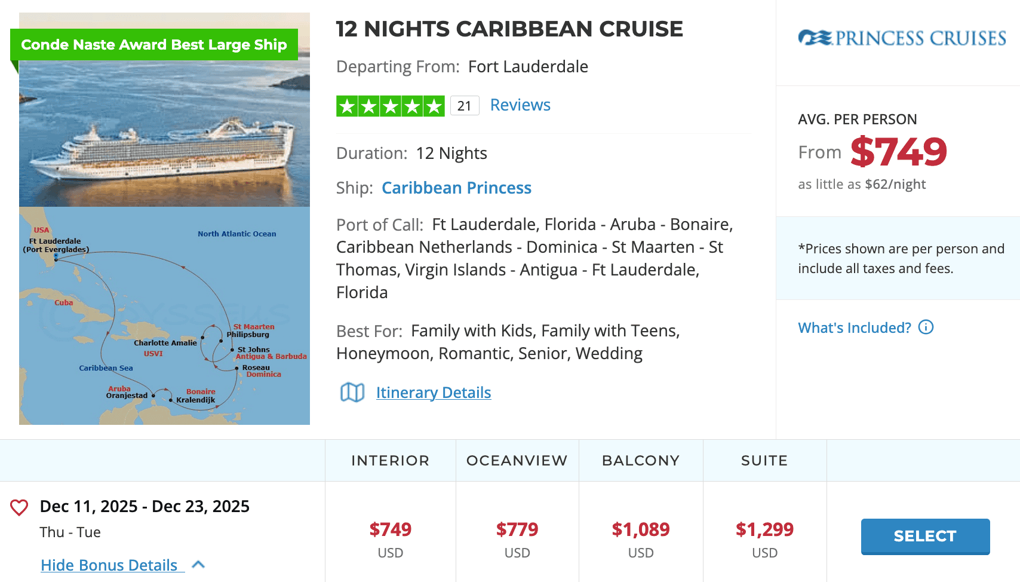Viewport: 1020px width, 582px height.
Task: Click the $749 Interior price
Action: (x=390, y=529)
